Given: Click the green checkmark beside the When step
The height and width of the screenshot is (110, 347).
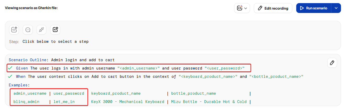Looking at the screenshot, I should click(10, 77).
